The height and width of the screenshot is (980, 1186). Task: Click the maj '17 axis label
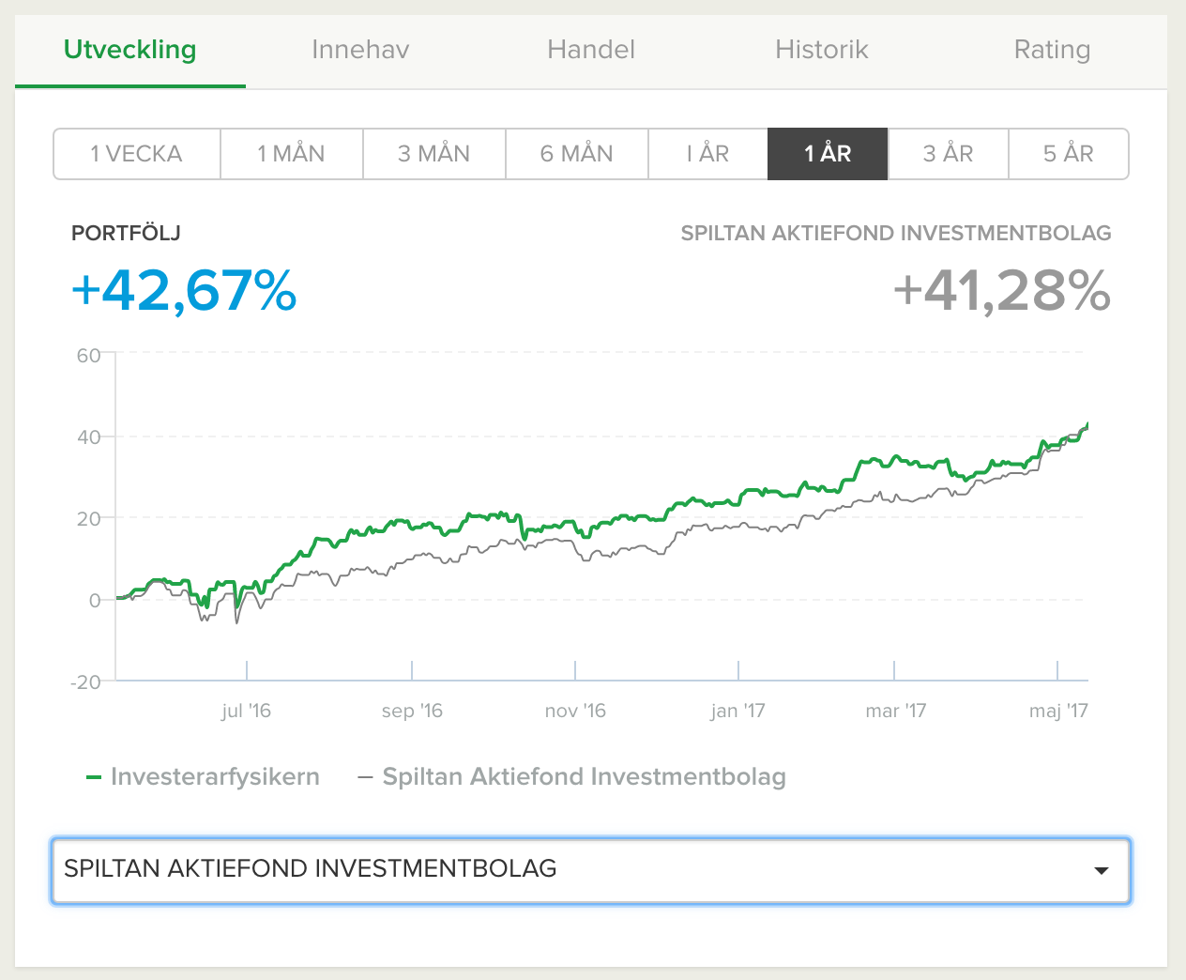(1058, 711)
